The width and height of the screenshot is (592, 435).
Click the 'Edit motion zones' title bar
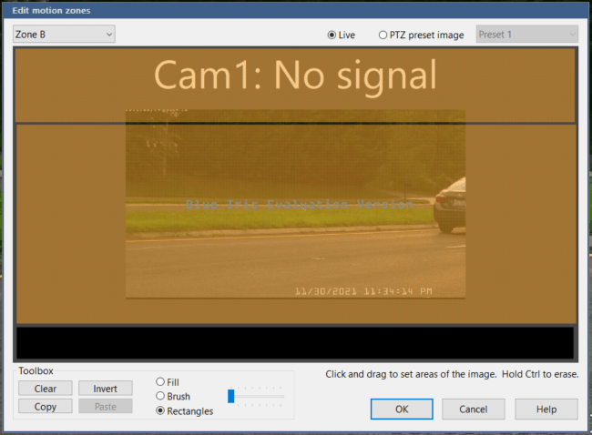click(296, 10)
